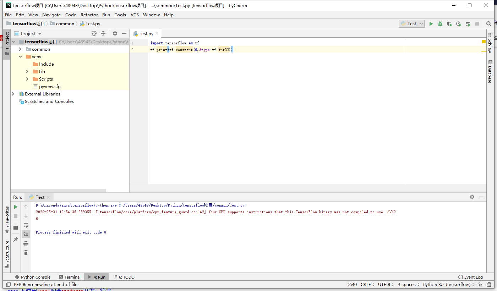Viewport: 497px width, 291px height.
Task: Click the Run panel up arrow
Action: point(26,207)
